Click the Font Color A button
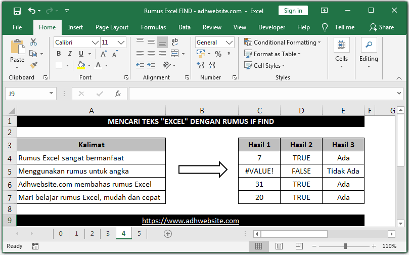Image resolution: width=409 pixels, height=255 pixels. pyautogui.click(x=99, y=65)
